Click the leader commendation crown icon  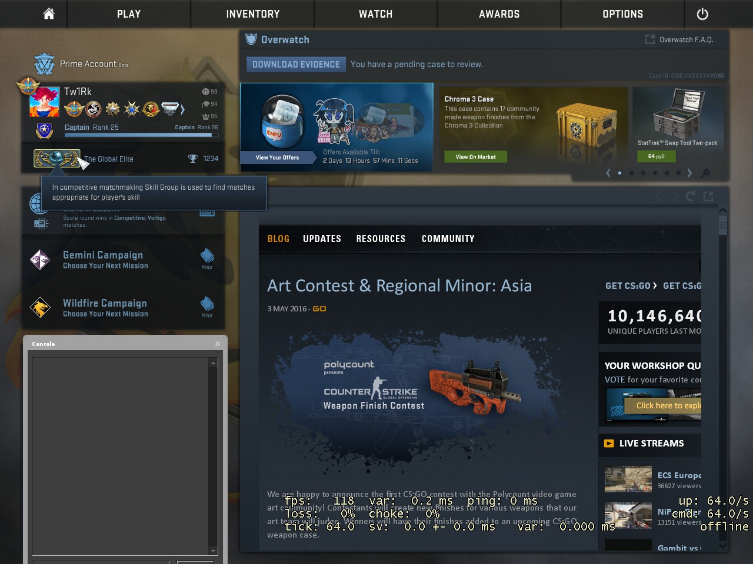pos(205,116)
